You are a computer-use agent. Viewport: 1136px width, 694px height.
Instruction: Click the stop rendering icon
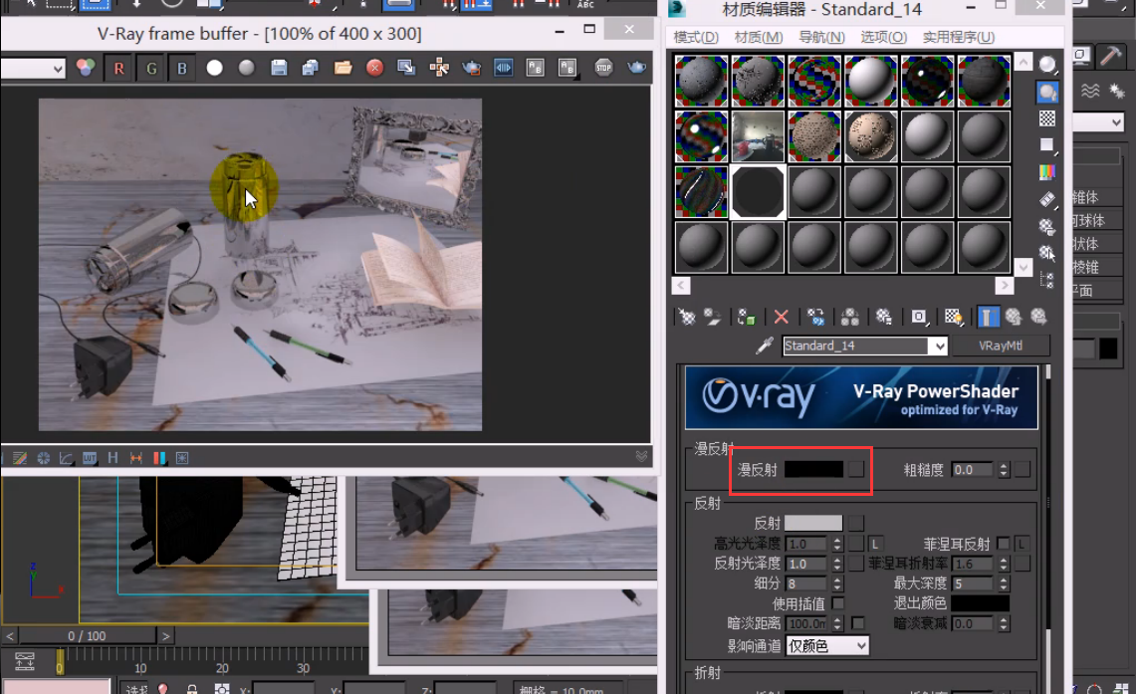click(603, 68)
